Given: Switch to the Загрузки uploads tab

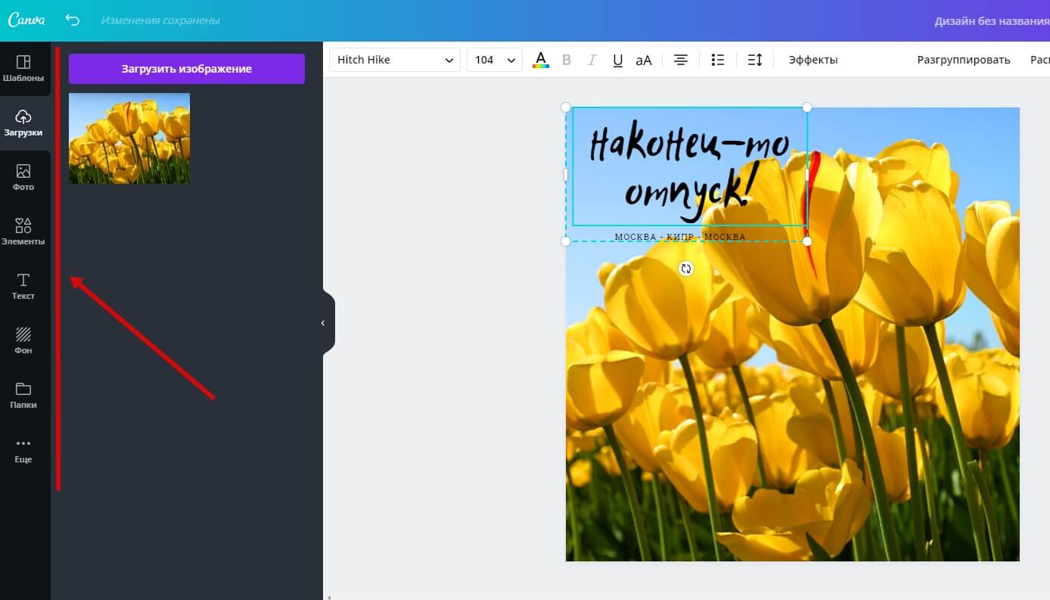Looking at the screenshot, I should pyautogui.click(x=23, y=123).
